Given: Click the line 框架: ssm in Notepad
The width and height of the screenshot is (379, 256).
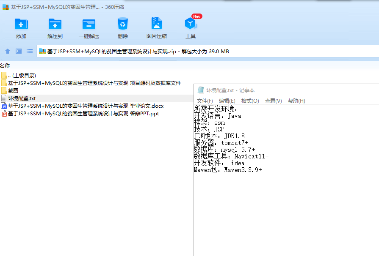Looking at the screenshot, I should (x=209, y=123).
